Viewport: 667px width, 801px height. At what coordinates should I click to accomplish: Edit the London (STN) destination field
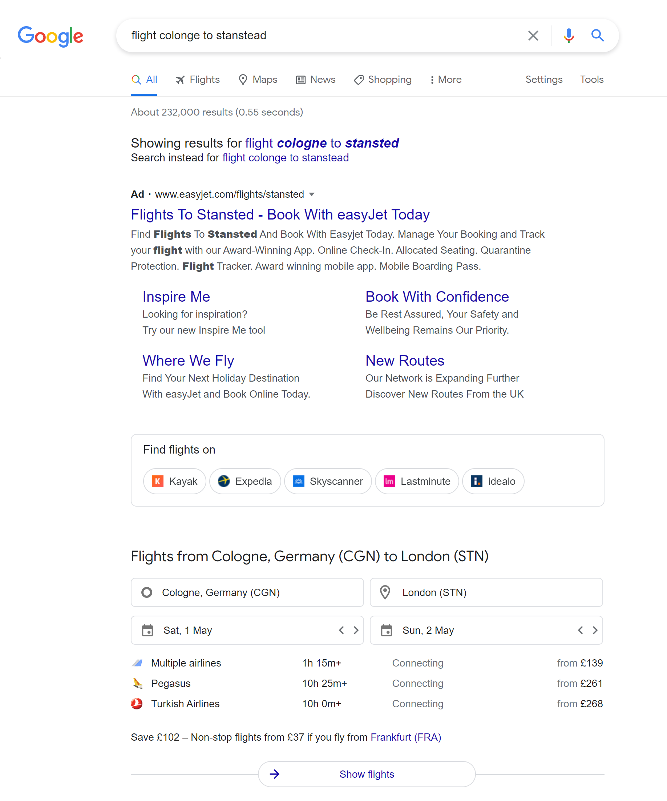[486, 593]
